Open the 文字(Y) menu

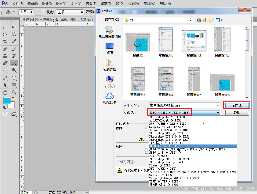76,3
